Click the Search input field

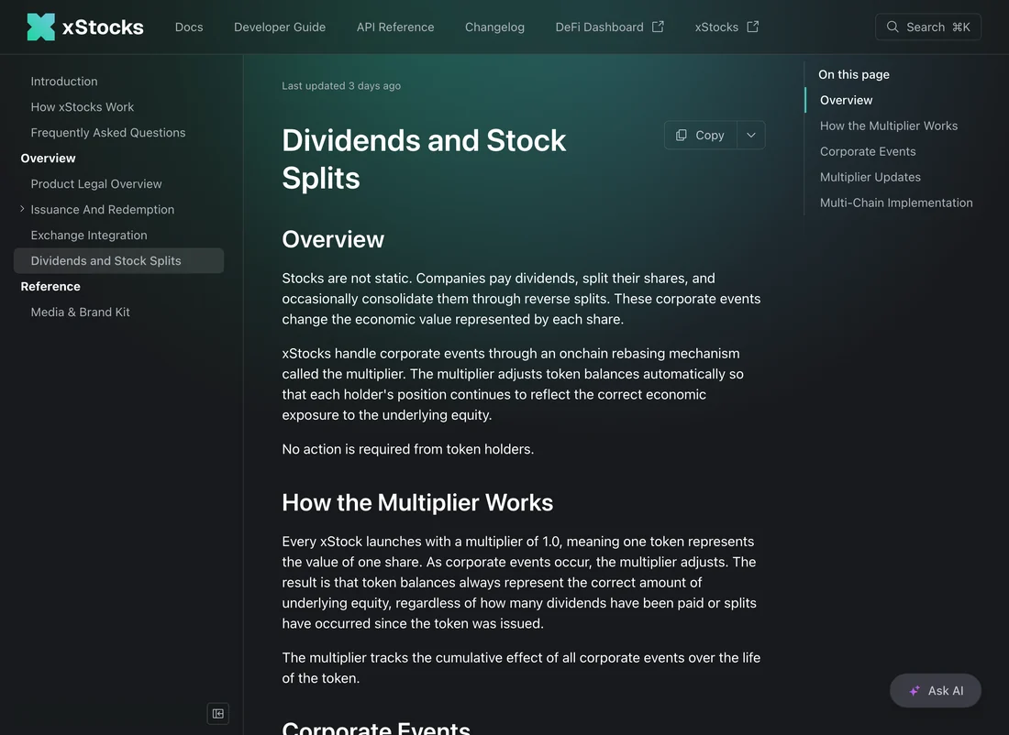click(x=928, y=27)
